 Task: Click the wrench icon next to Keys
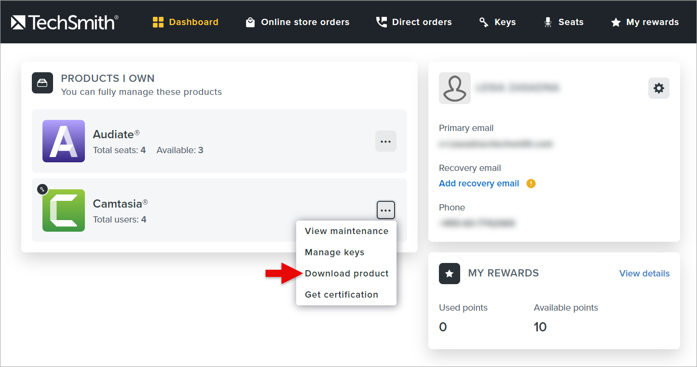(482, 22)
